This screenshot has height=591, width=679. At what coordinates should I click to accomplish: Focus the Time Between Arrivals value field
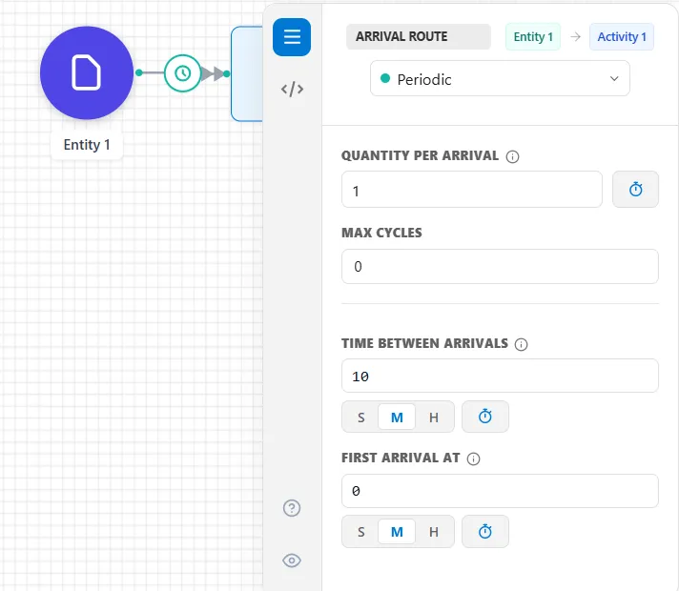pos(500,376)
